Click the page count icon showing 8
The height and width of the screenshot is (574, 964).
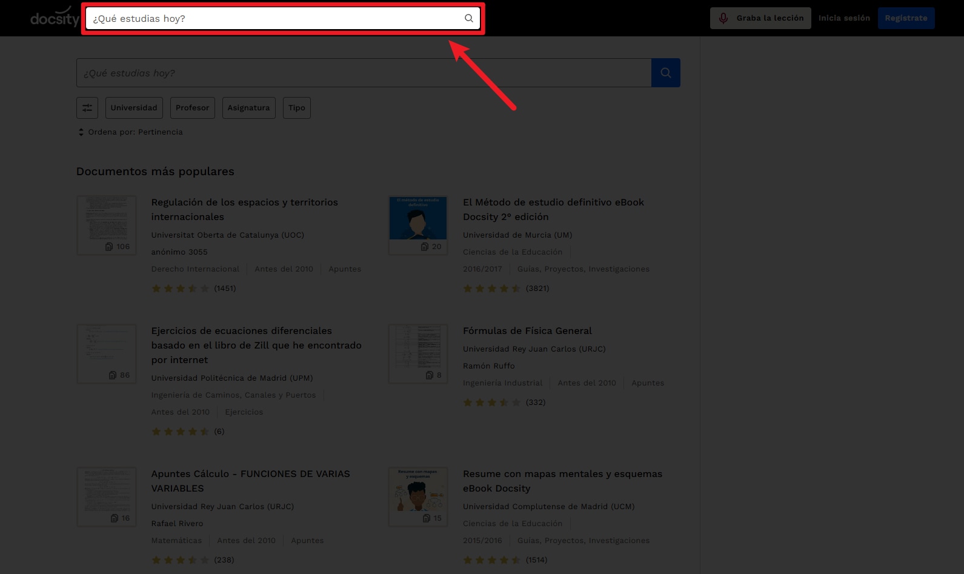[x=430, y=375]
